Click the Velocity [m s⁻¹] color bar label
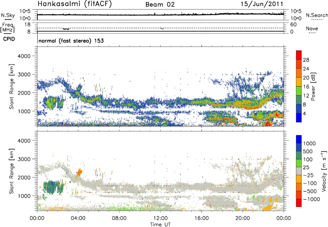328x227 pixels. click(x=324, y=171)
